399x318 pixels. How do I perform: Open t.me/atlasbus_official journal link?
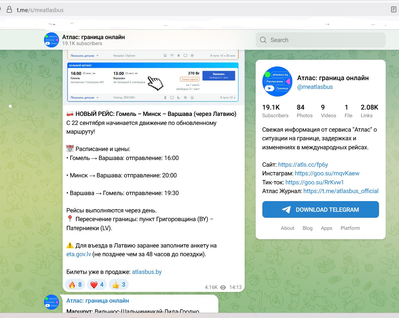(x=341, y=191)
